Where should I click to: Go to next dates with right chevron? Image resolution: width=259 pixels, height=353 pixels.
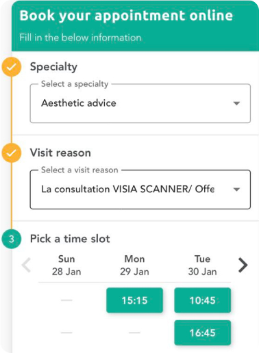coord(243,265)
